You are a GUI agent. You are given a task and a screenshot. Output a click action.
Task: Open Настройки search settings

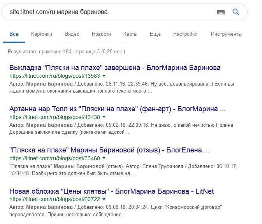click(x=186, y=34)
